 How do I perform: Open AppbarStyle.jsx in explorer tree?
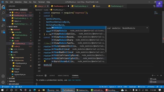pos(20,74)
